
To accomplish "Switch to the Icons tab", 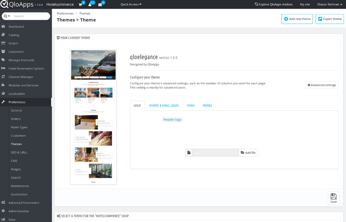I will point(191,106).
